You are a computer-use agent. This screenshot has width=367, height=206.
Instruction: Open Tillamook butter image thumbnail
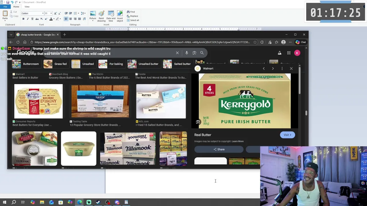tap(128, 148)
